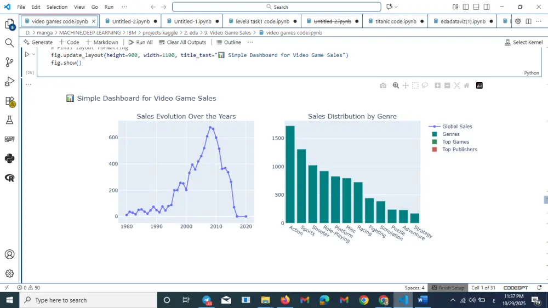This screenshot has width=548, height=308.
Task: Add a new Code cell
Action: pos(69,42)
